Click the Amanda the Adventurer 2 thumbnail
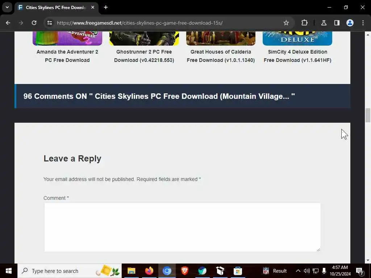 67,38
